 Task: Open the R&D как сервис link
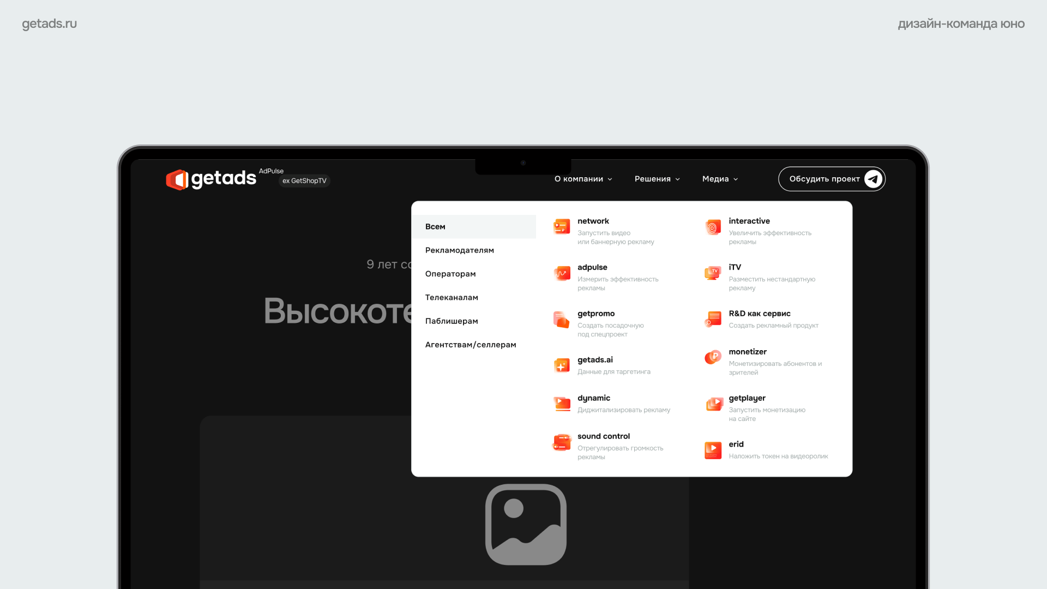point(759,314)
